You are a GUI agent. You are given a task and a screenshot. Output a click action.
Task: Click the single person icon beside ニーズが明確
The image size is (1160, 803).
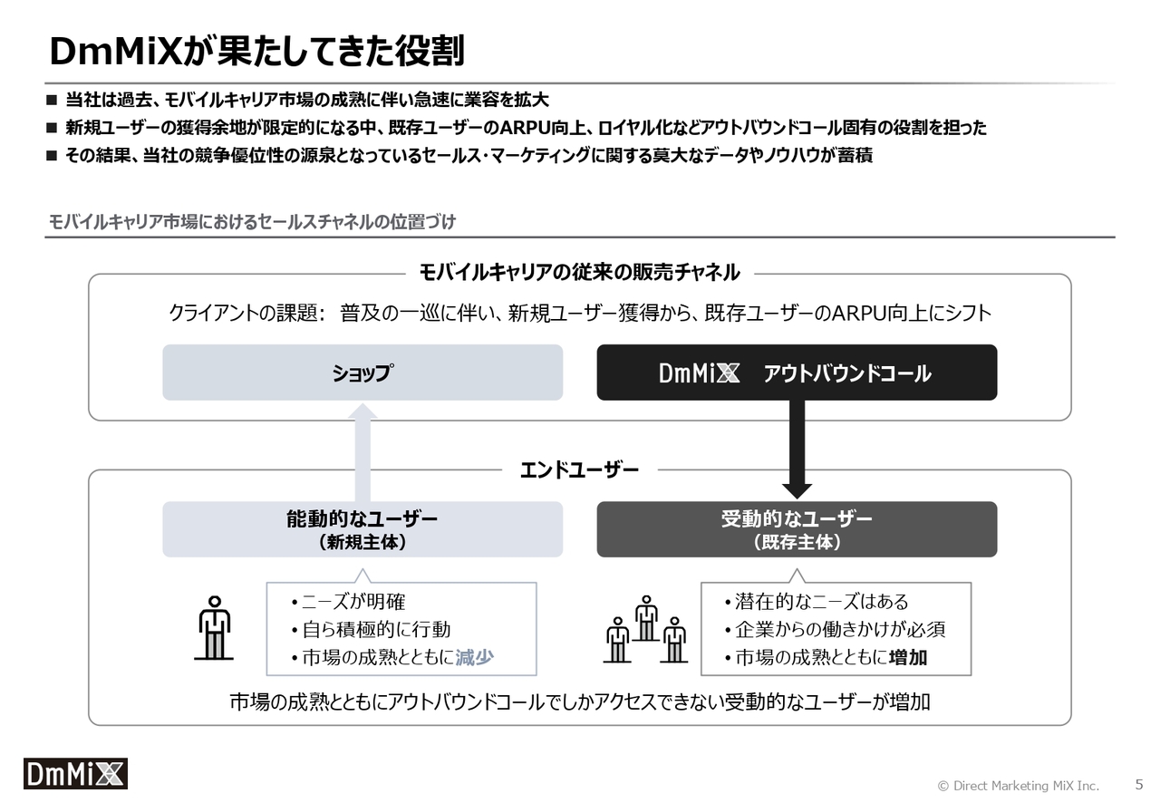(214, 627)
